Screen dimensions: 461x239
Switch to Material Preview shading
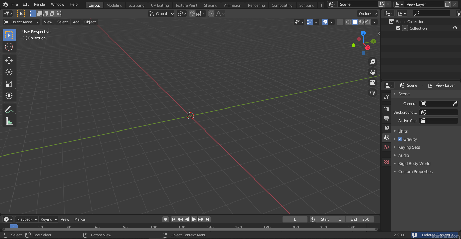click(x=361, y=22)
